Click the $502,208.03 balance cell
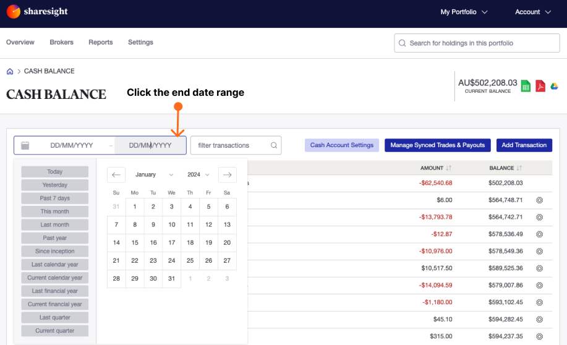 (x=506, y=183)
